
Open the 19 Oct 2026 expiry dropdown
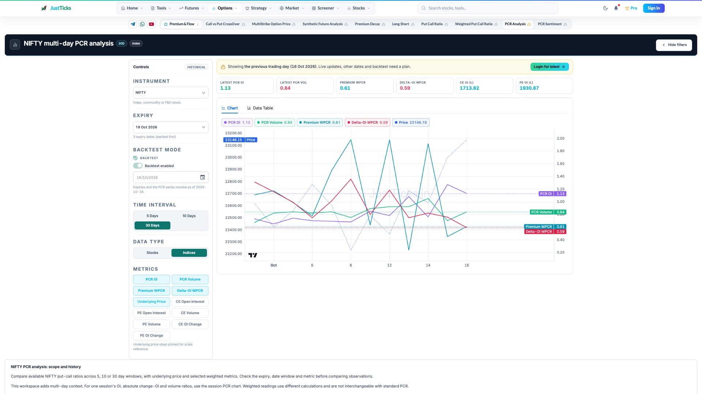point(170,127)
